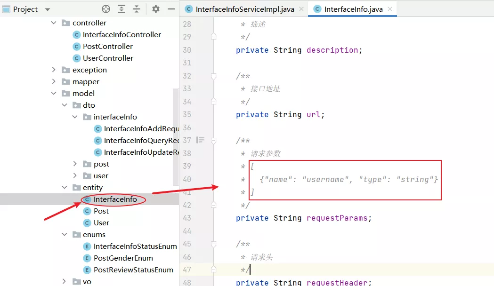Image resolution: width=494 pixels, height=286 pixels.
Task: Click class icon of PostController
Action: pyautogui.click(x=77, y=47)
